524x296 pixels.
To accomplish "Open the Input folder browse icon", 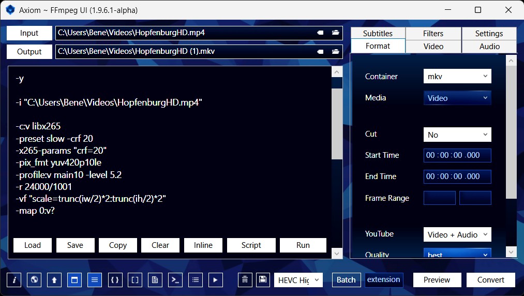I will pyautogui.click(x=336, y=33).
